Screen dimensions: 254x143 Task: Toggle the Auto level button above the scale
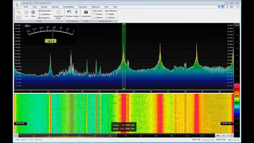pyautogui.click(x=237, y=25)
